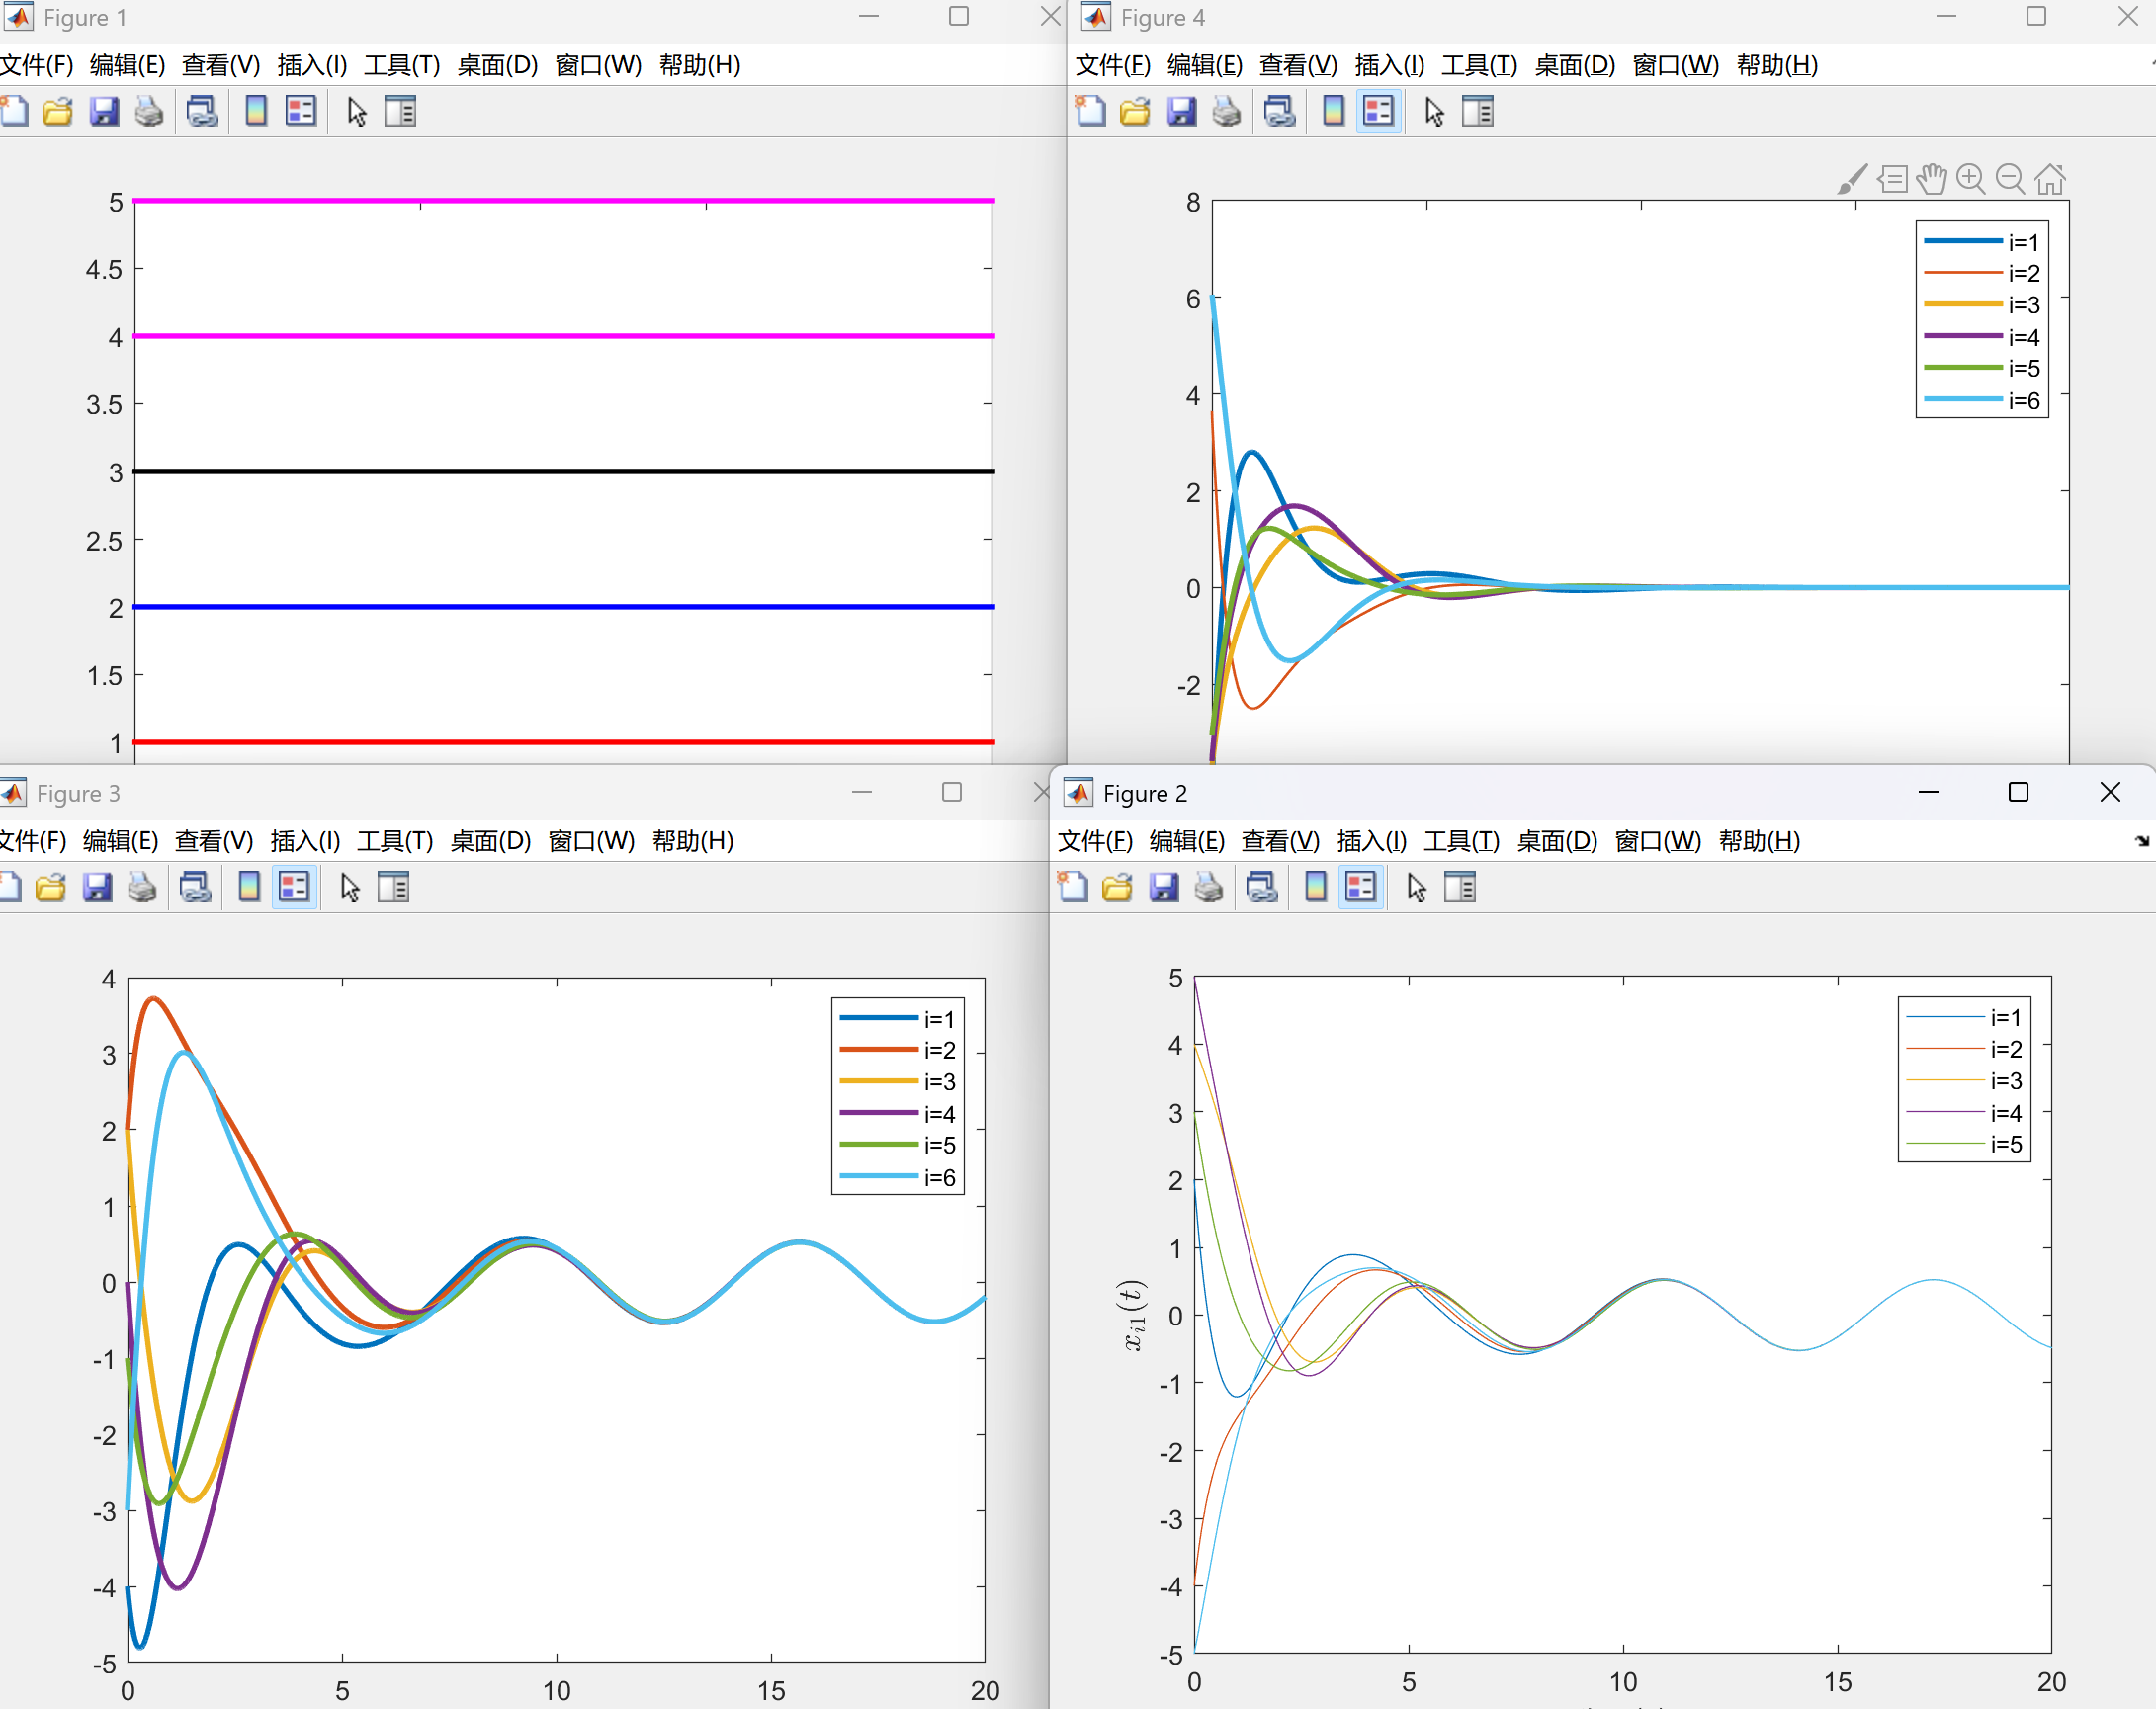Viewport: 2156px width, 1709px height.
Task: Click Print Figure icon in Figure 3 toolbar
Action: tap(142, 887)
